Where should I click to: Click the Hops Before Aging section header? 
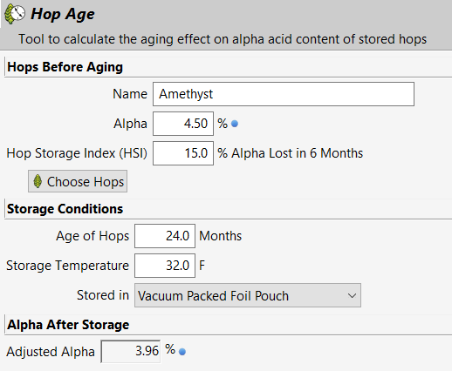point(65,67)
